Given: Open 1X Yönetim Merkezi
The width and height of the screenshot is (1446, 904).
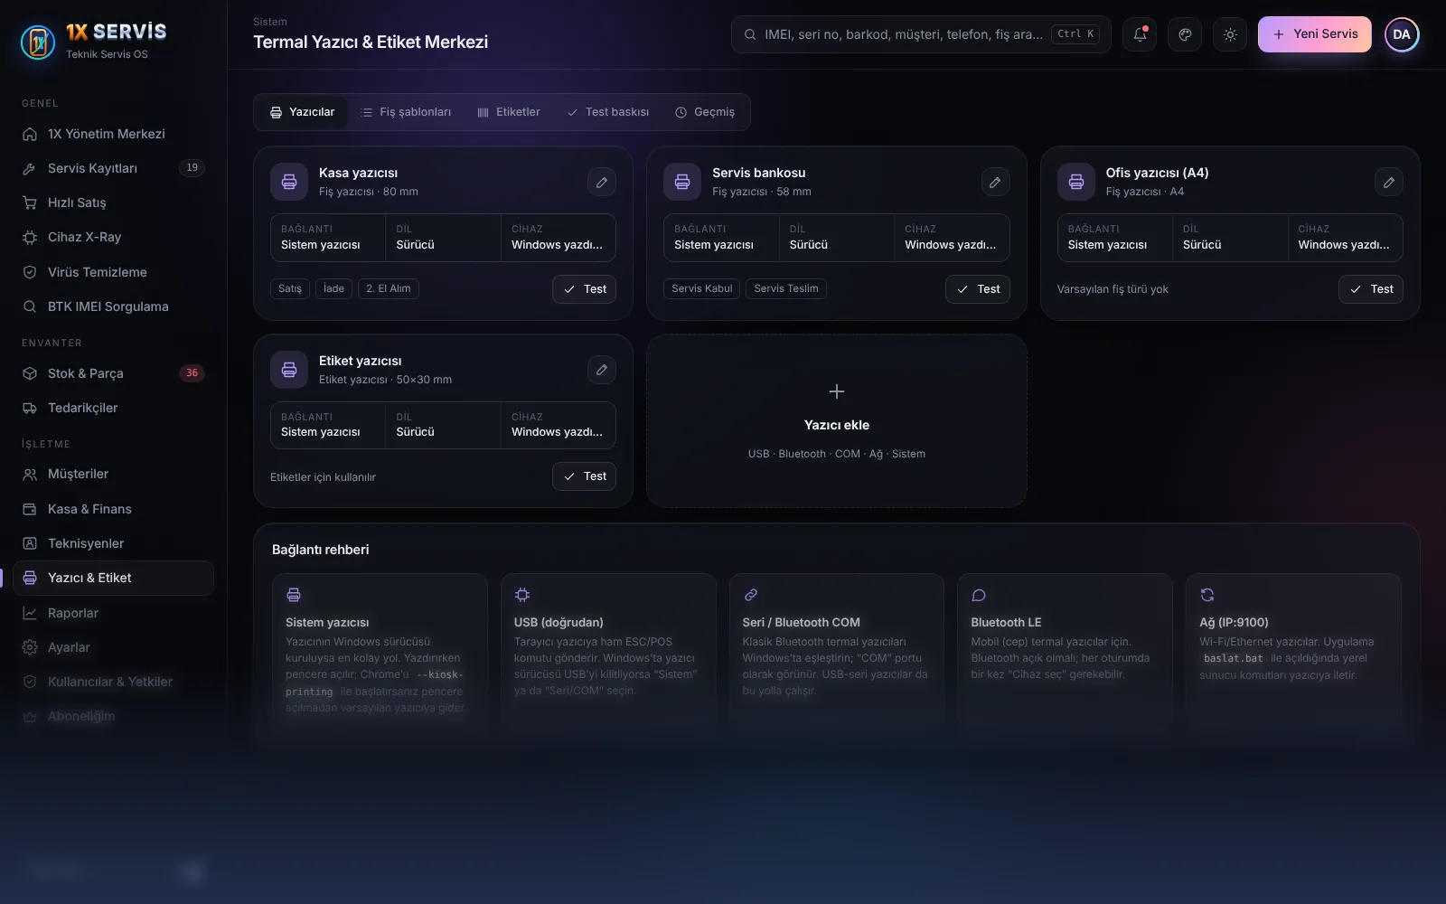Looking at the screenshot, I should (x=113, y=134).
